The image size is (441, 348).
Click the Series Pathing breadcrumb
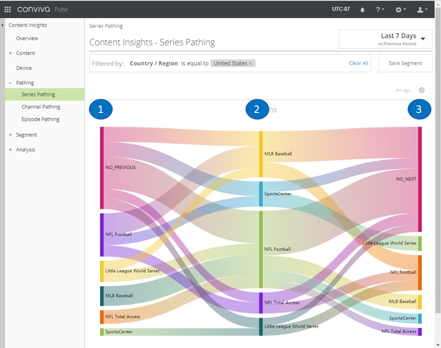click(106, 26)
